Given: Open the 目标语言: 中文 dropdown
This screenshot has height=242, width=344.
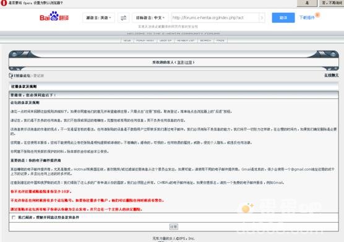Looking at the screenshot, I should tap(150, 18).
